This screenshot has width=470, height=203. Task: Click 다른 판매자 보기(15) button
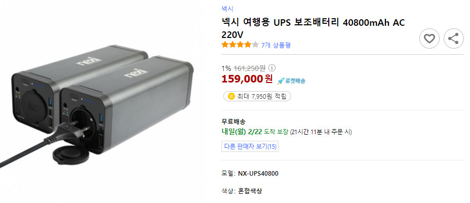pos(250,146)
